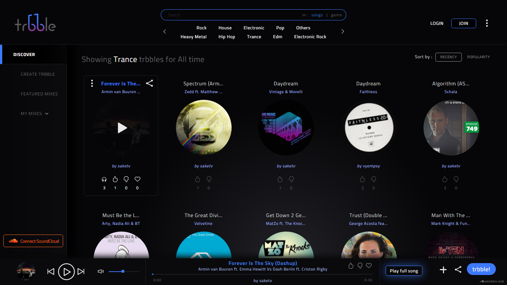Share the Forever Is The trbble card
The image size is (507, 285).
tap(150, 83)
